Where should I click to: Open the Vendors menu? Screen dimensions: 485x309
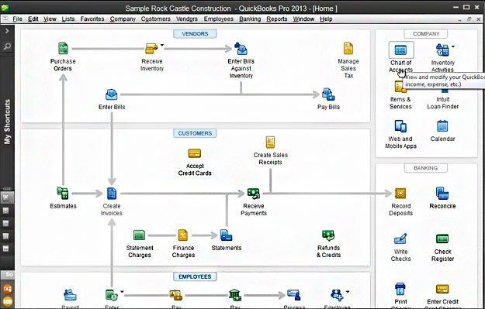(187, 19)
